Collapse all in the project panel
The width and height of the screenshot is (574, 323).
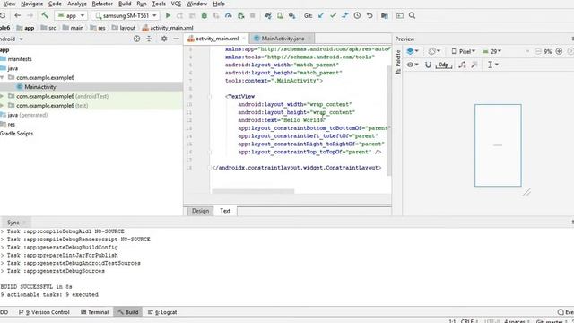[149, 39]
